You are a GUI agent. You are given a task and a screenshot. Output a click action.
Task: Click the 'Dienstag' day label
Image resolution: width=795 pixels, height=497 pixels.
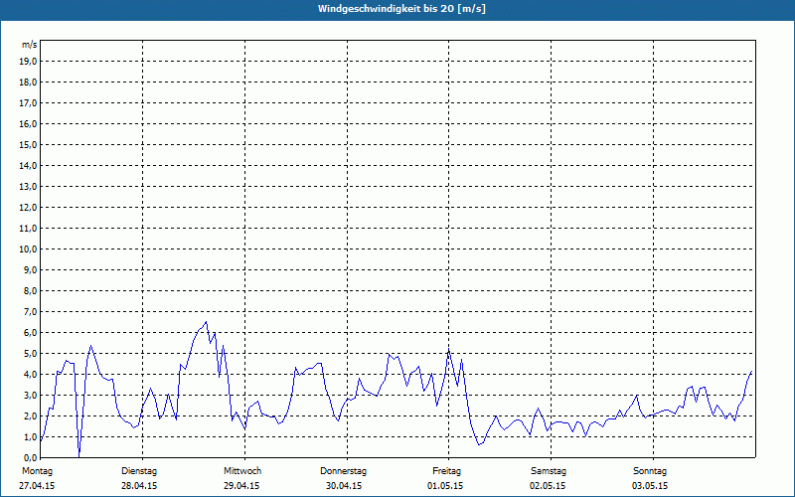(139, 471)
